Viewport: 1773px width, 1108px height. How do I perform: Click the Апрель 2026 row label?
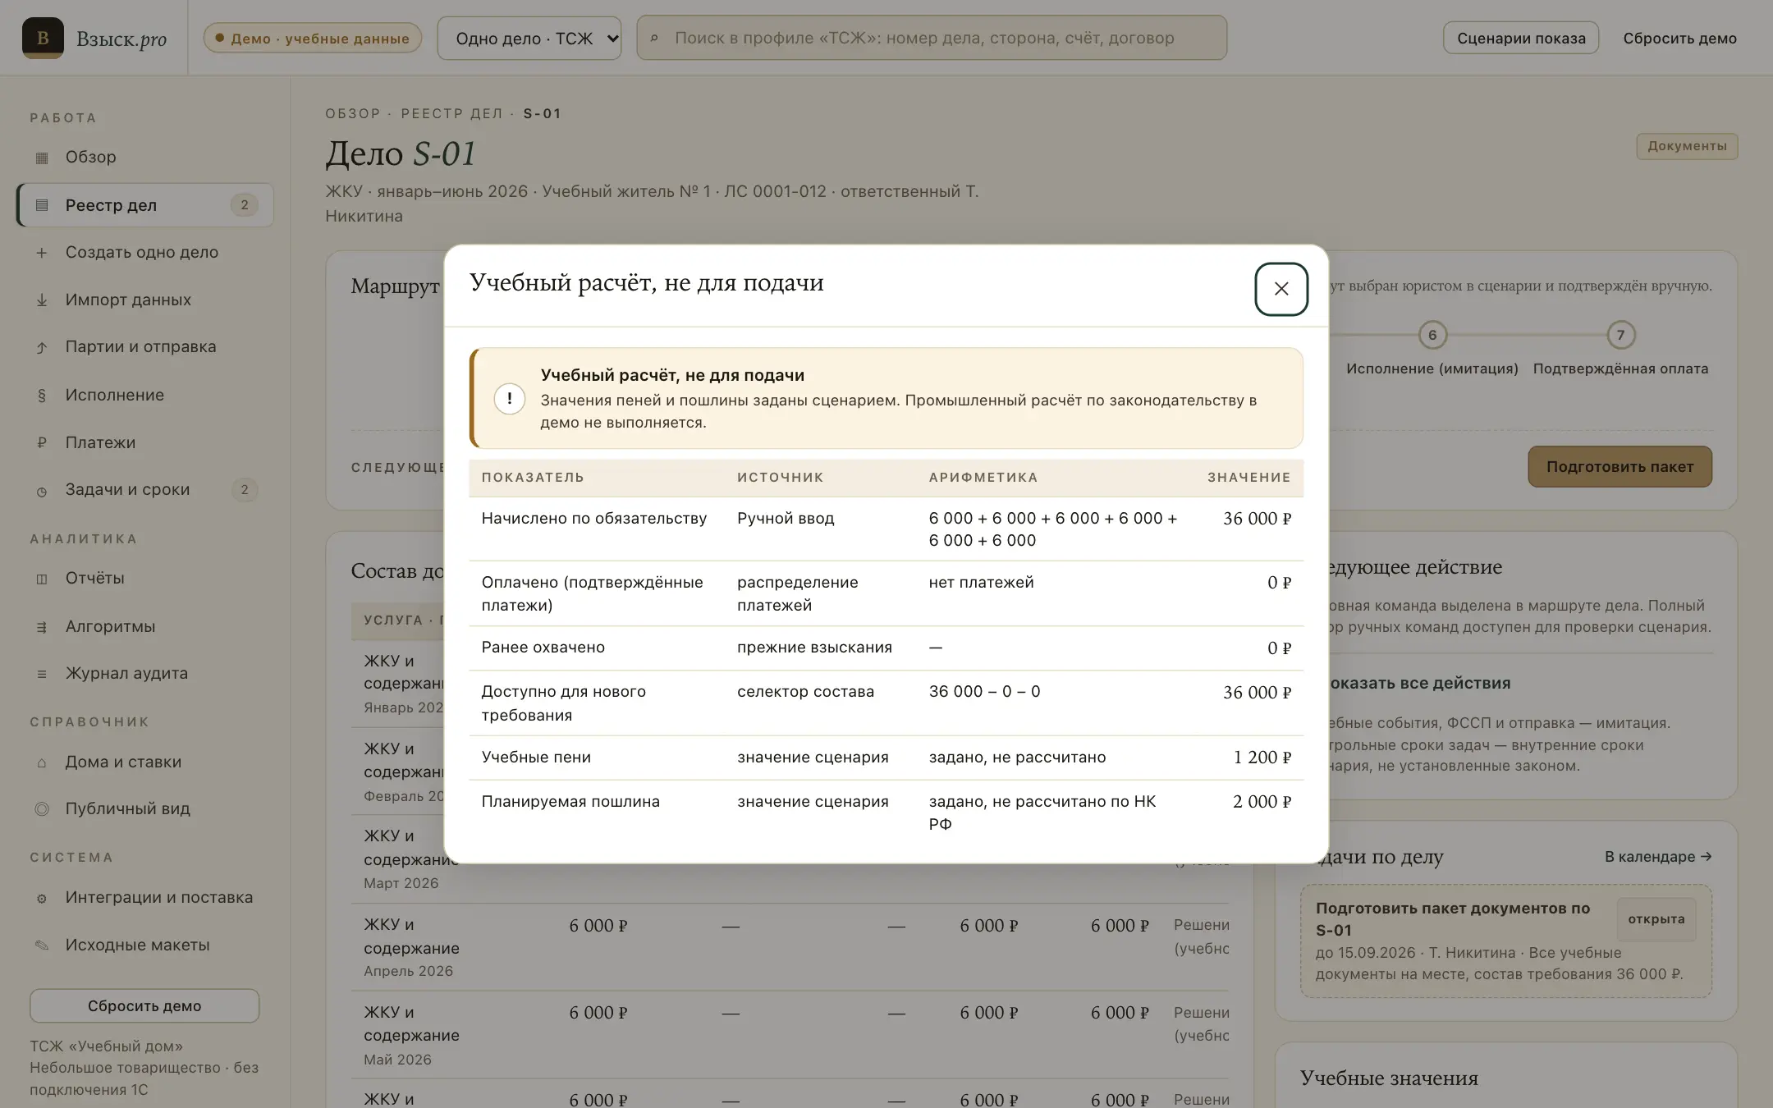[408, 971]
